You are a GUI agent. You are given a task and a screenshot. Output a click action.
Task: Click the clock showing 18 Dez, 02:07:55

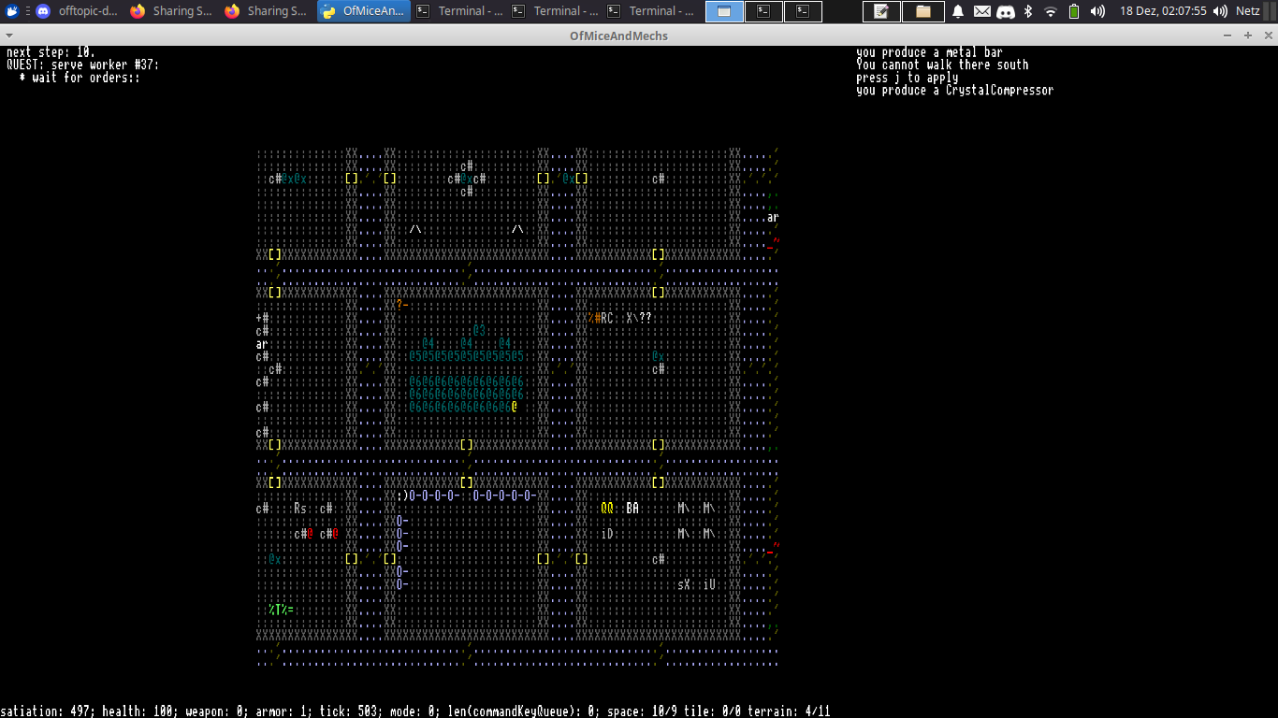click(x=1163, y=11)
